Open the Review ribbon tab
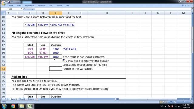This screenshot has width=194, height=109. point(59,5)
